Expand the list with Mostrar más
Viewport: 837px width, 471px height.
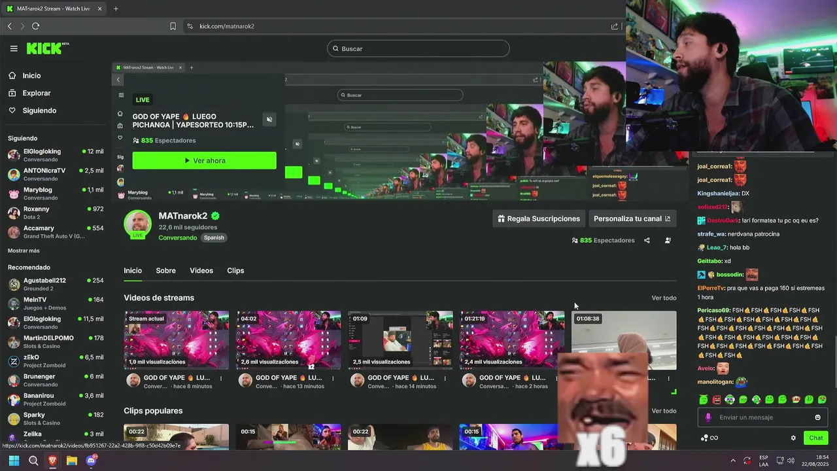24,251
